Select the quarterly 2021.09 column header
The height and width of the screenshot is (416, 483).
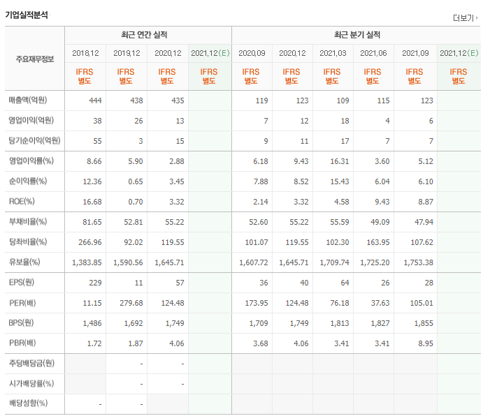415,53
